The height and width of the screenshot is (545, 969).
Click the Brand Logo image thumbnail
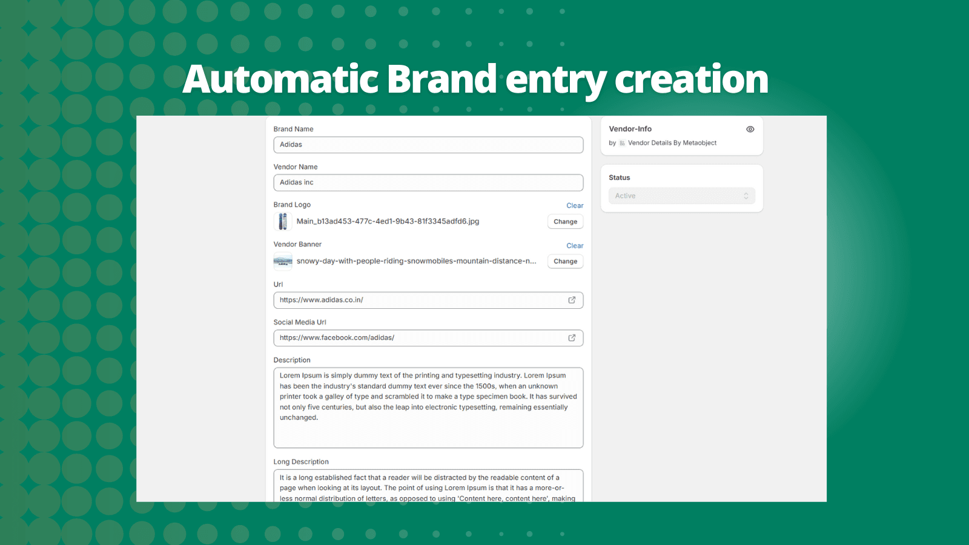(x=283, y=222)
